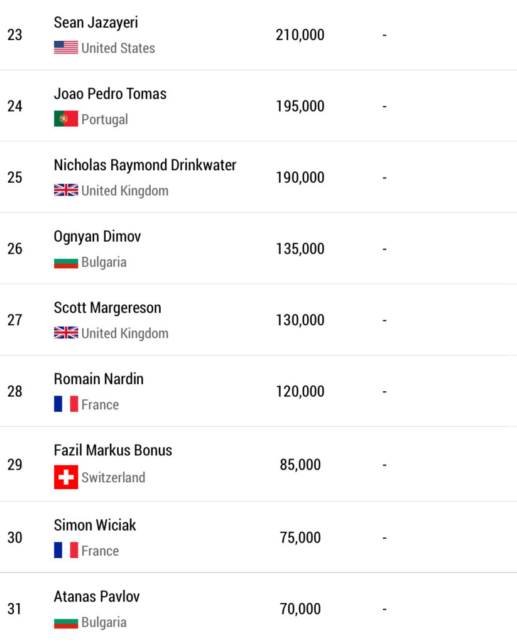Viewport: 517px width, 643px height.
Task: Open Joao Pedro Tomas player name
Action: click(110, 94)
